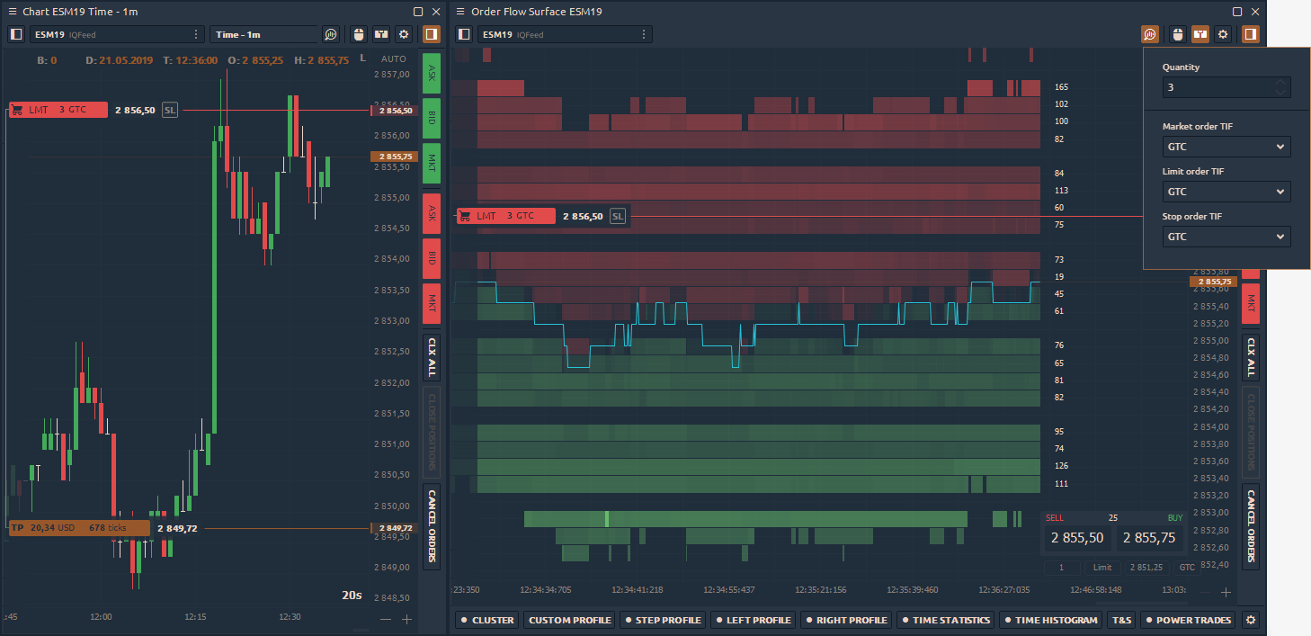Open the settings gear in the chart toolbar
Screen dimensions: 1311x636
[403, 34]
